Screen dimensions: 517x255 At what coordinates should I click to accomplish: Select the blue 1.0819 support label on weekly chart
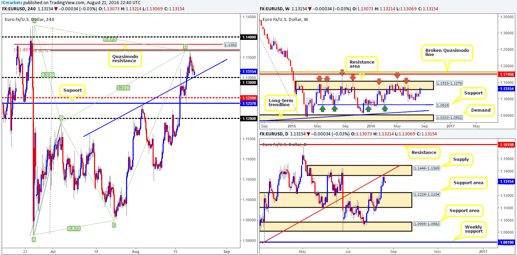442,105
